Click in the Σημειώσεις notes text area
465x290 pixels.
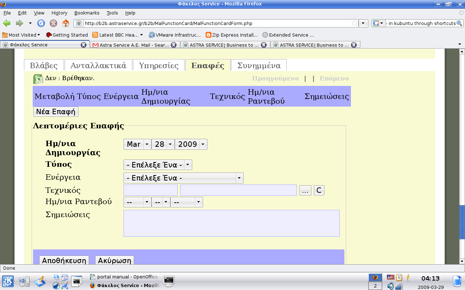coord(231,223)
